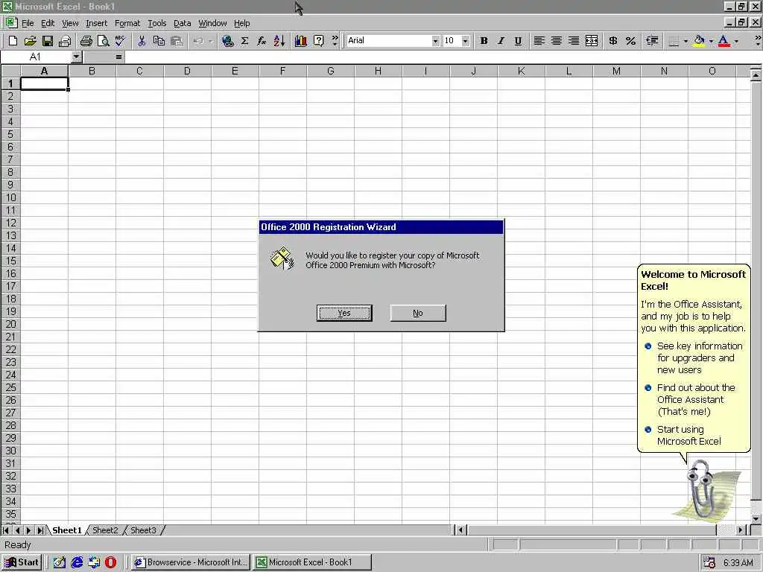Open the Undo history dropdown arrow
Image resolution: width=763 pixels, height=572 pixels.
pyautogui.click(x=210, y=41)
